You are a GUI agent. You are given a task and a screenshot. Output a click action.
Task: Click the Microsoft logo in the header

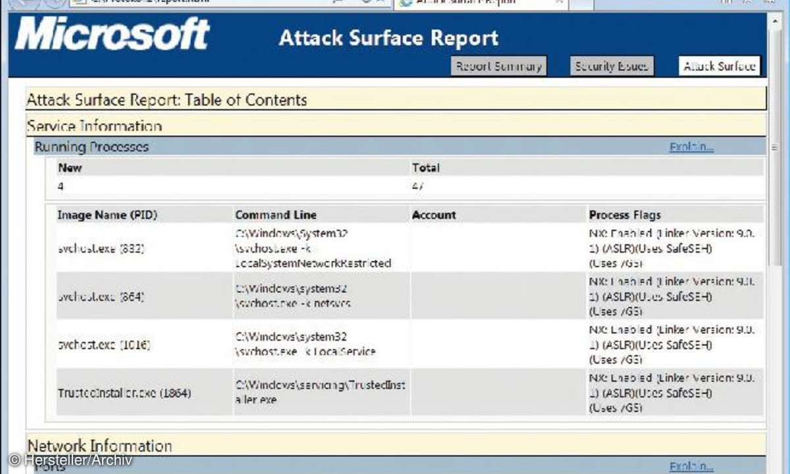point(112,34)
